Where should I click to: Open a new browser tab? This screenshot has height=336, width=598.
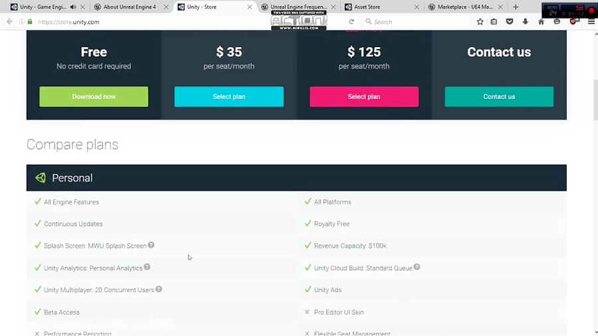(x=516, y=7)
